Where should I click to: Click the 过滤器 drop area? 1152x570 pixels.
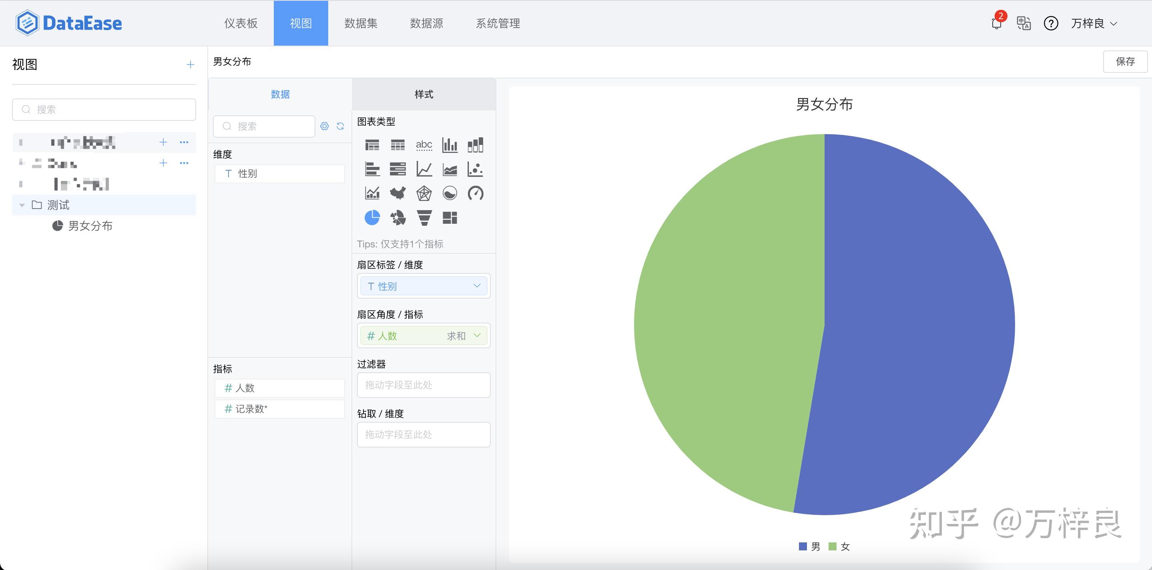point(424,385)
